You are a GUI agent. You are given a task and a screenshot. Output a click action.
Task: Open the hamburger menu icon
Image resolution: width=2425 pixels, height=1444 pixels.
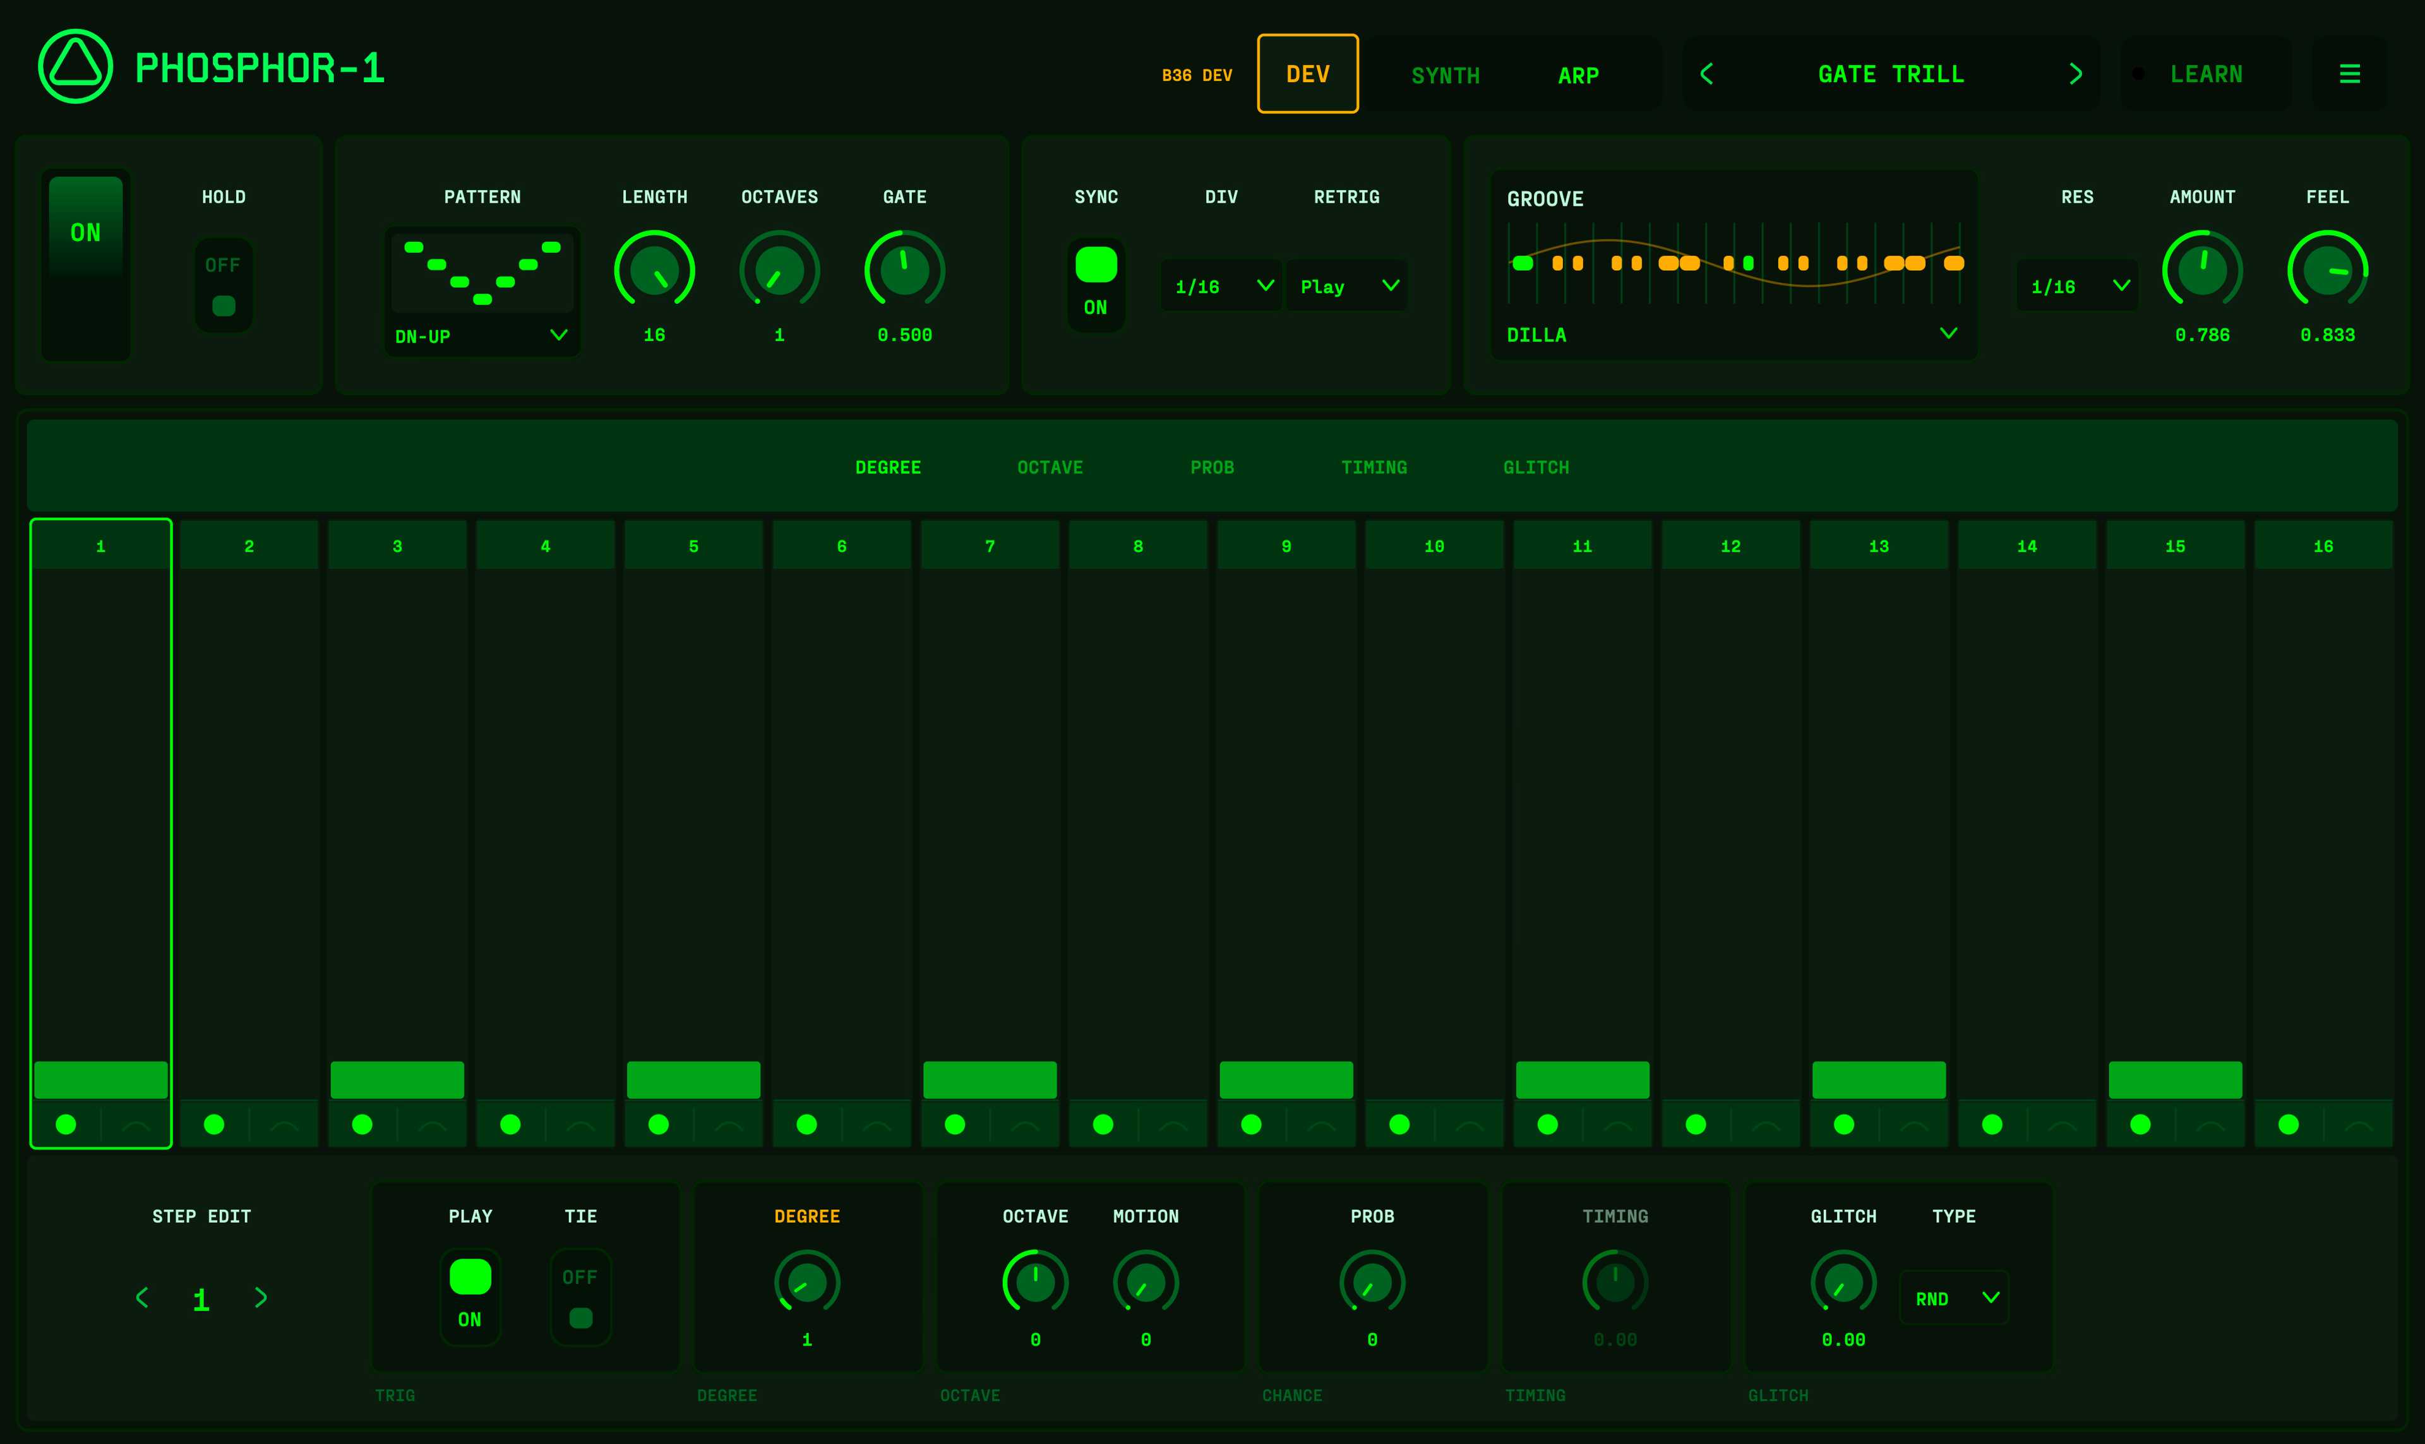pos(2349,74)
